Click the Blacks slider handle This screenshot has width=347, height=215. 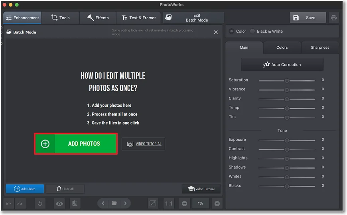[287, 186]
